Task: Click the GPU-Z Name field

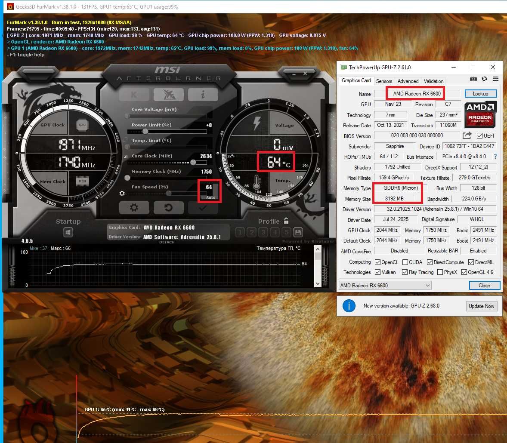Action: 417,94
